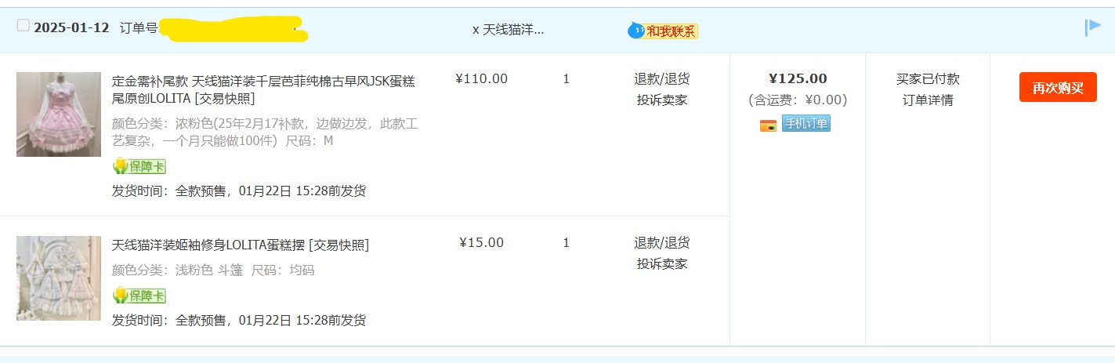View the second item's 交易快照 snapshot
The height and width of the screenshot is (363, 1115).
point(339,245)
